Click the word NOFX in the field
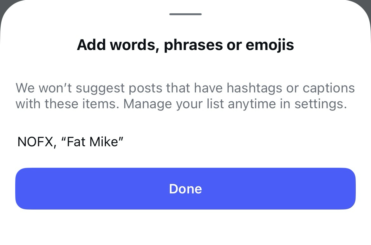This screenshot has height=245, width=371. click(35, 141)
